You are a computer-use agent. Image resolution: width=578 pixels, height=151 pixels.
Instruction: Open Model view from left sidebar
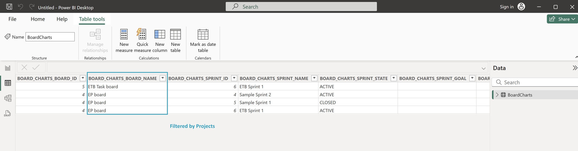pyautogui.click(x=8, y=98)
